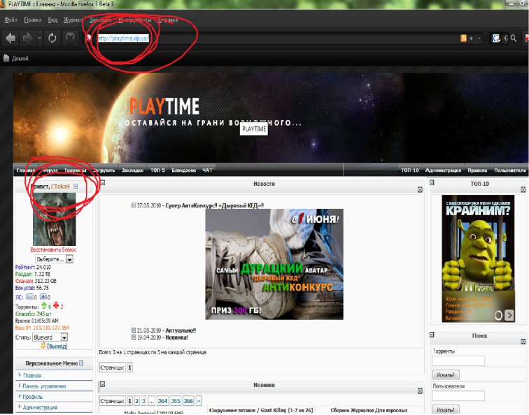Collapse the ТОП-10 side block toggle

pyautogui.click(x=432, y=182)
